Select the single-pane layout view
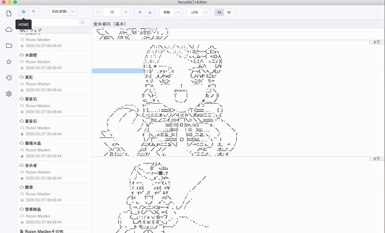The width and height of the screenshot is (385, 233). [219, 12]
